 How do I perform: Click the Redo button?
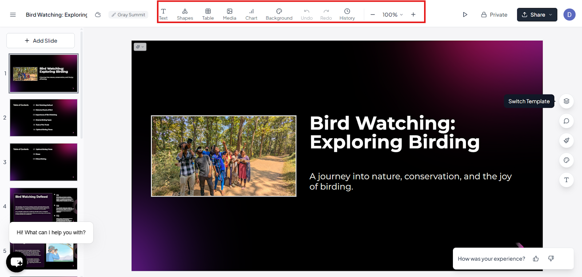pos(326,15)
